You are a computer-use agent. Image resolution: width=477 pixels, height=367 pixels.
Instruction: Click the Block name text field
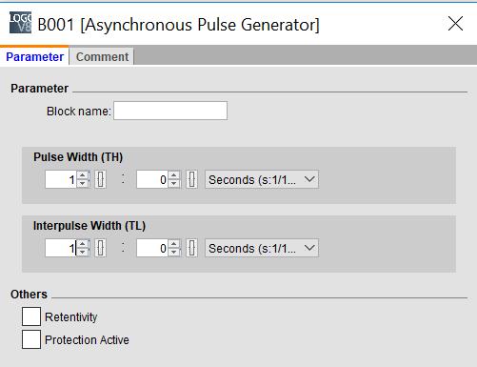170,111
